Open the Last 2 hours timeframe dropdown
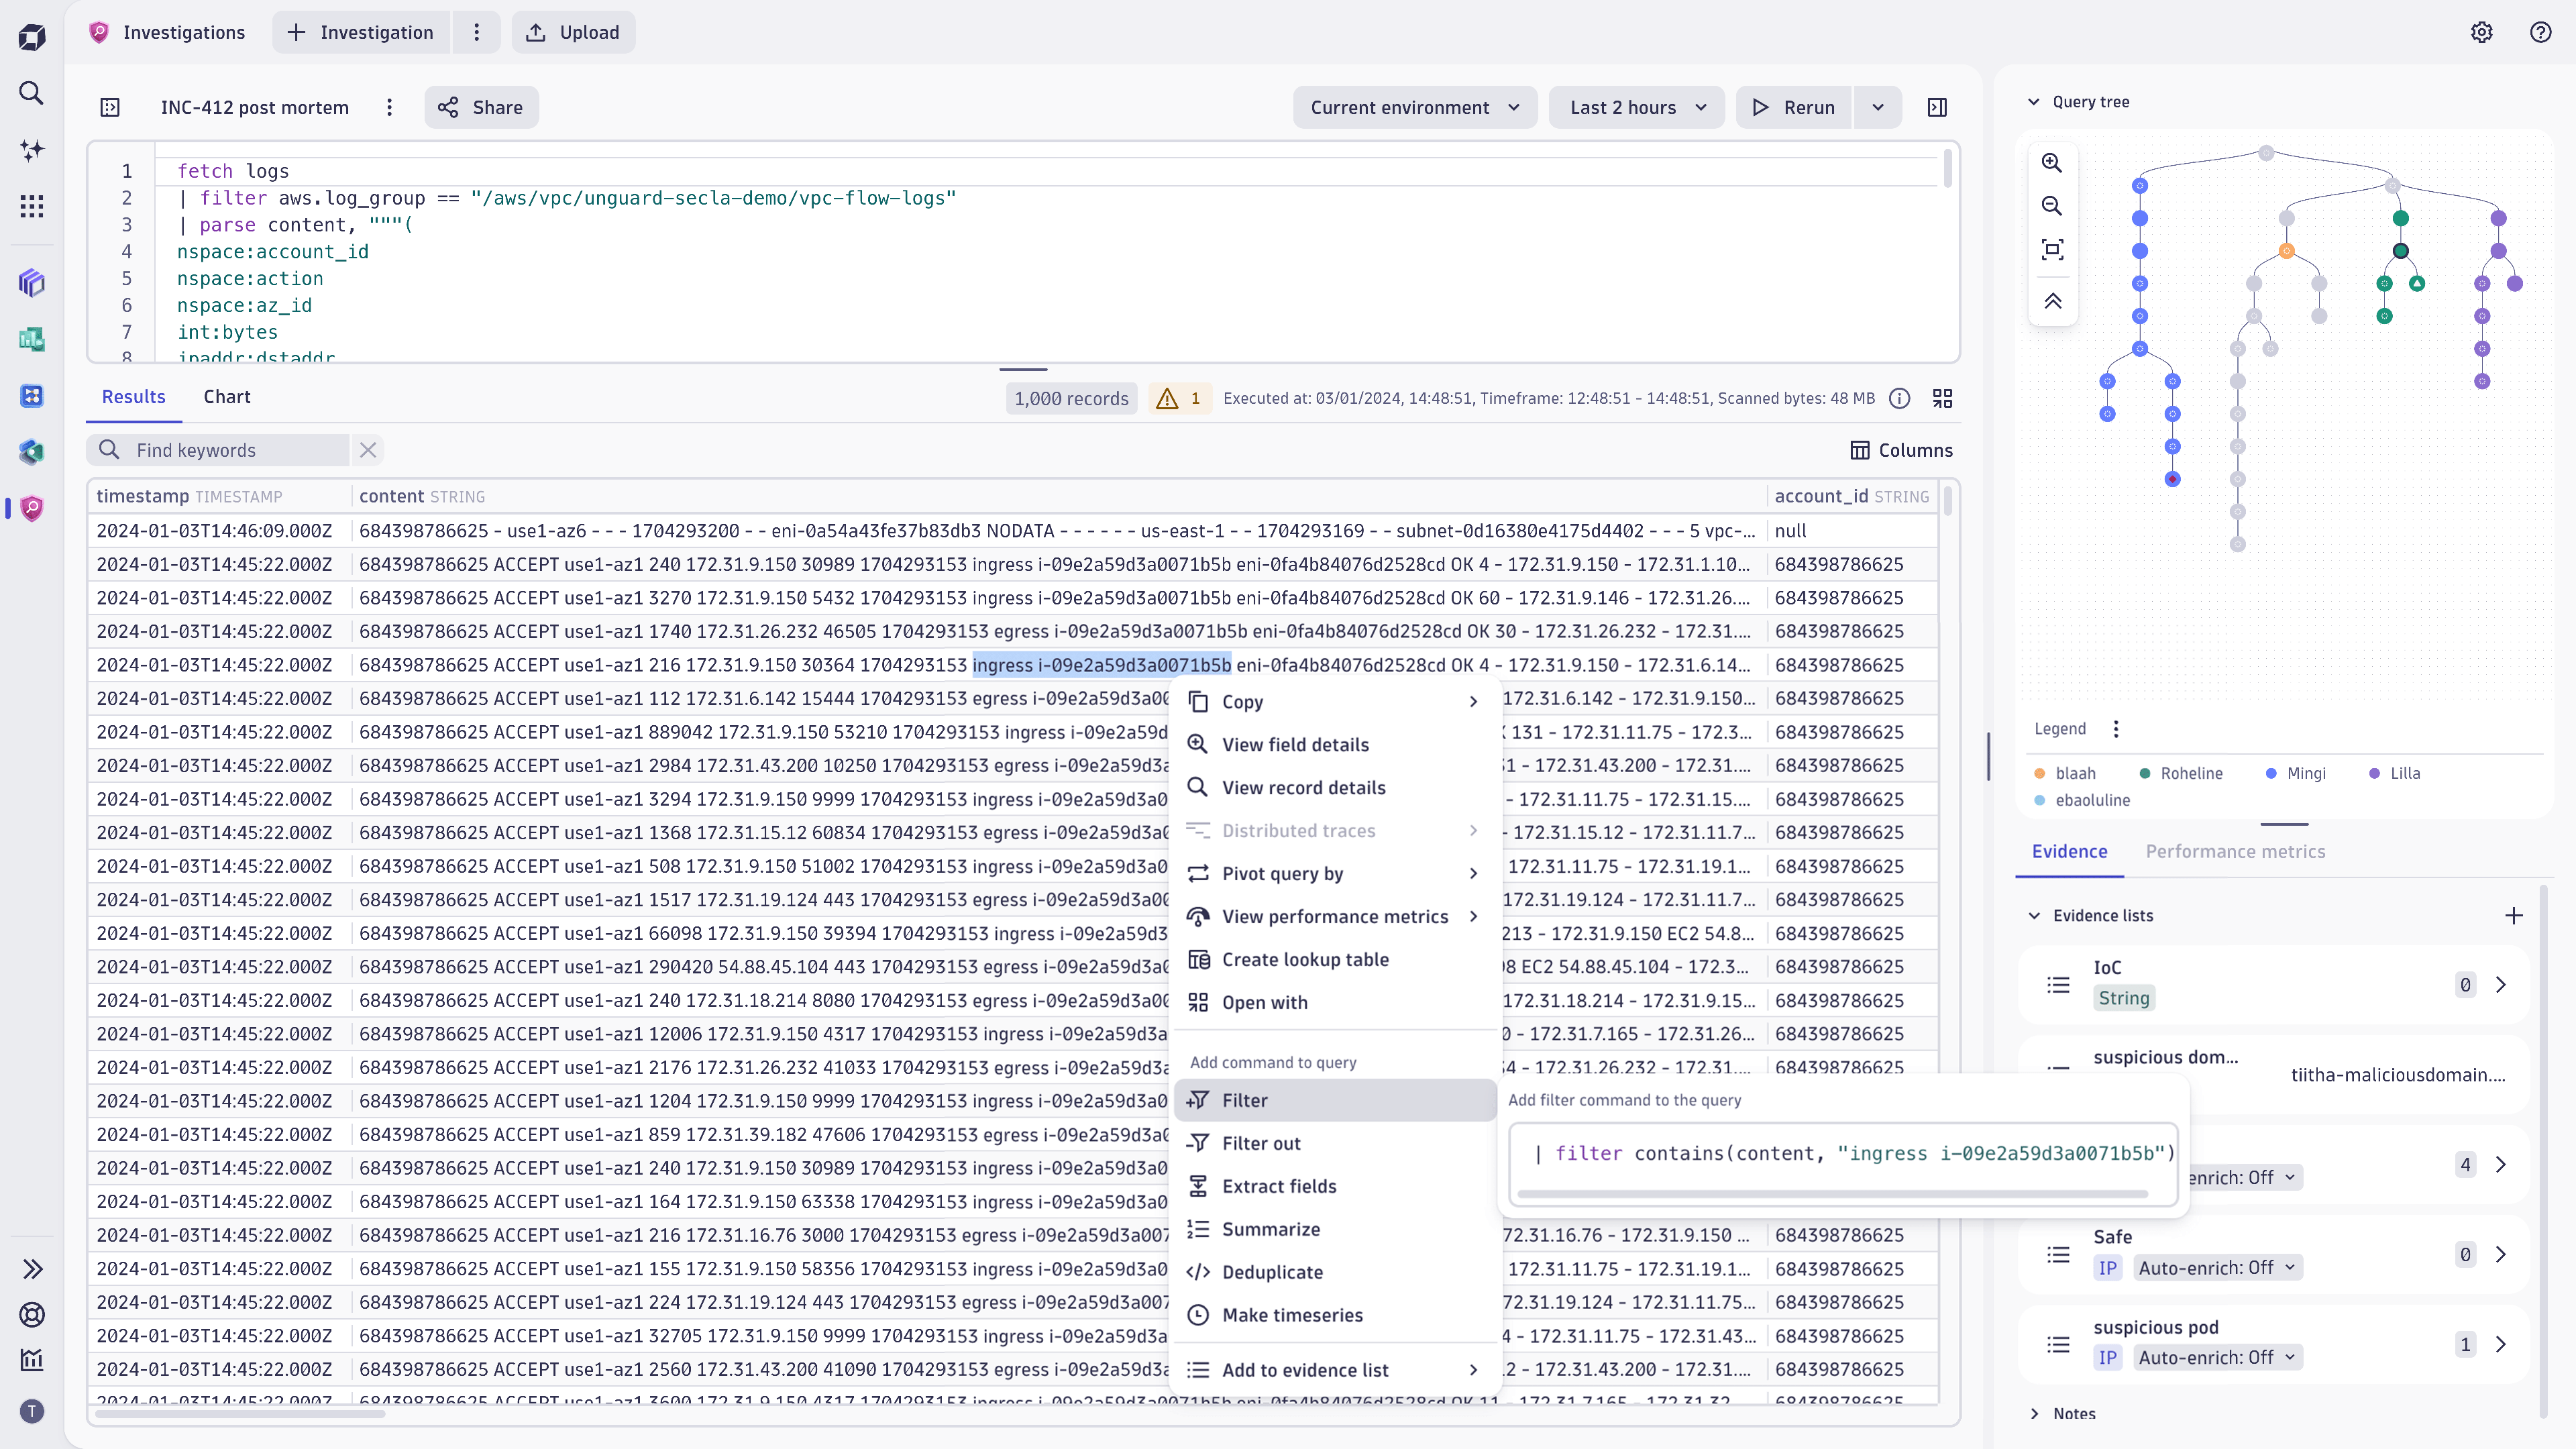2576x1449 pixels. point(1636,107)
